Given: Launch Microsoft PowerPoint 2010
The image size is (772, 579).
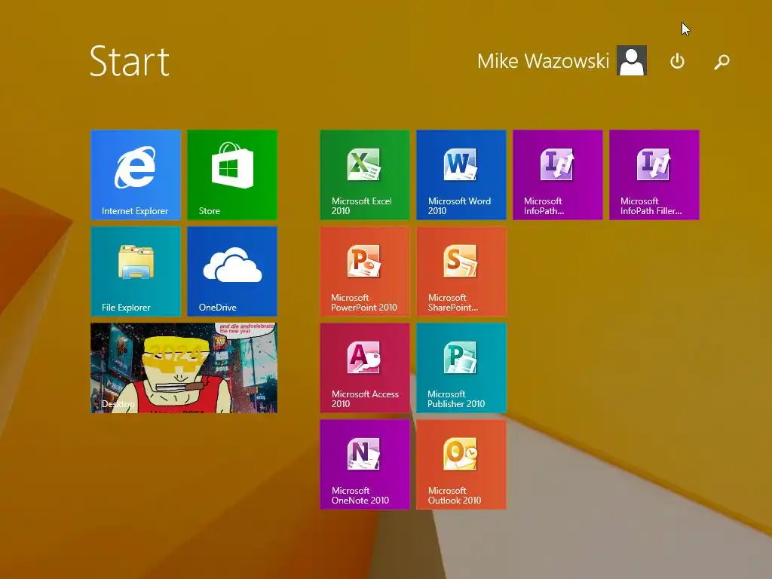Looking at the screenshot, I should (x=365, y=271).
